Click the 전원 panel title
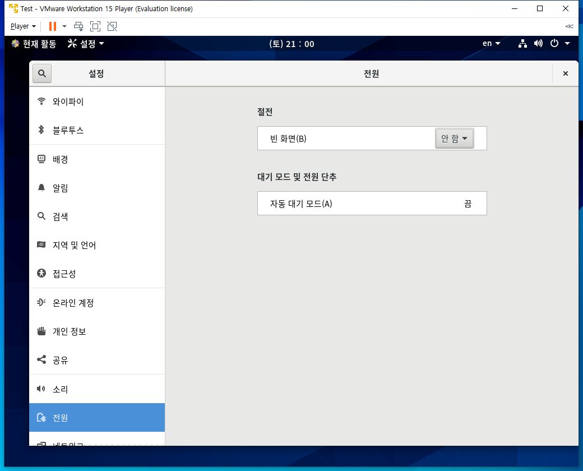The image size is (583, 471). 372,73
